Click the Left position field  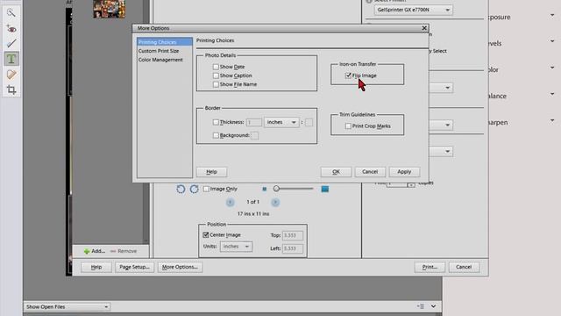point(293,248)
